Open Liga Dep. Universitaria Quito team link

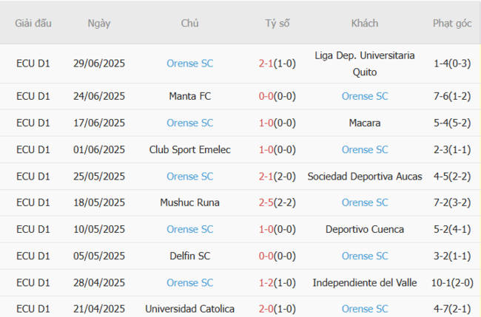(x=365, y=64)
